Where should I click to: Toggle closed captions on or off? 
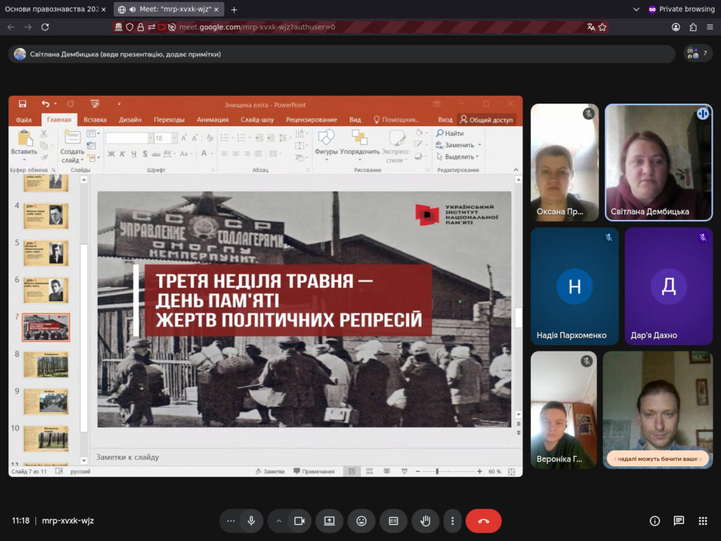pos(394,521)
